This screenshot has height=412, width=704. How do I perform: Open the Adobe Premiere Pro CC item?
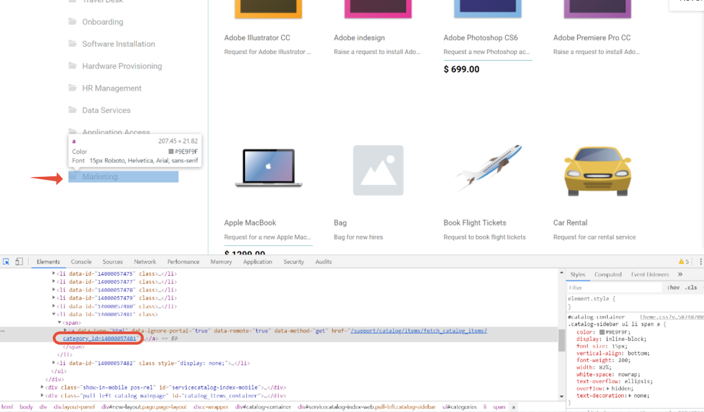tap(592, 38)
